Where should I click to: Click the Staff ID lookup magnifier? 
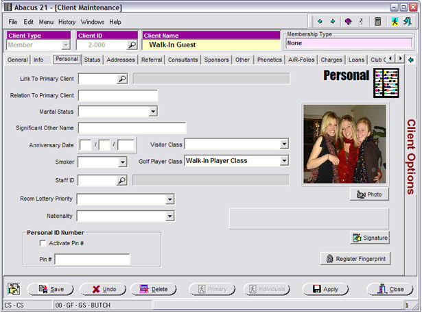[121, 181]
